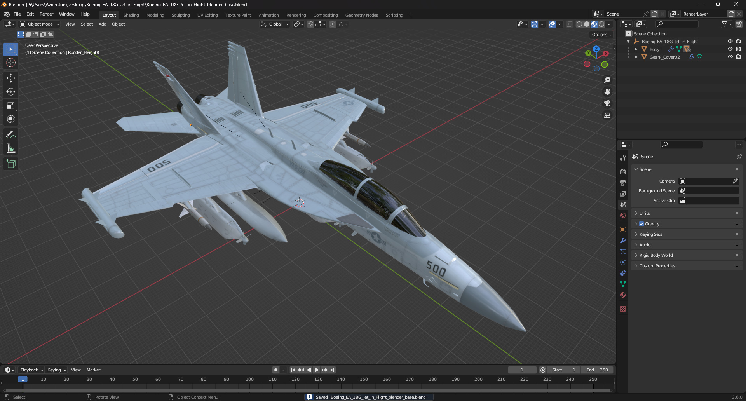Open the Physics properties tab
This screenshot has height=401, width=746.
point(623,262)
